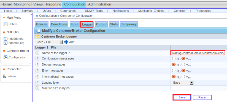Go to the Notifications submenu
Image resolution: width=227 pixels, height=102 pixels.
(x=121, y=11)
